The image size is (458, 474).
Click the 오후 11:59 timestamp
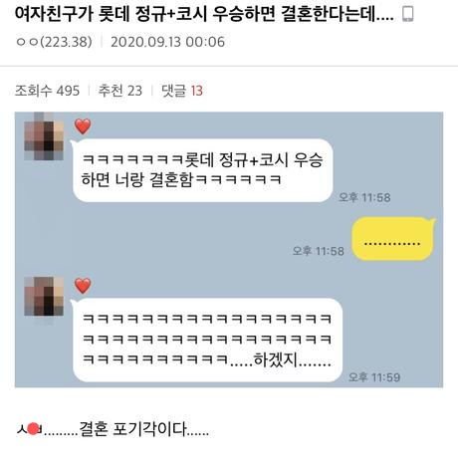click(374, 377)
